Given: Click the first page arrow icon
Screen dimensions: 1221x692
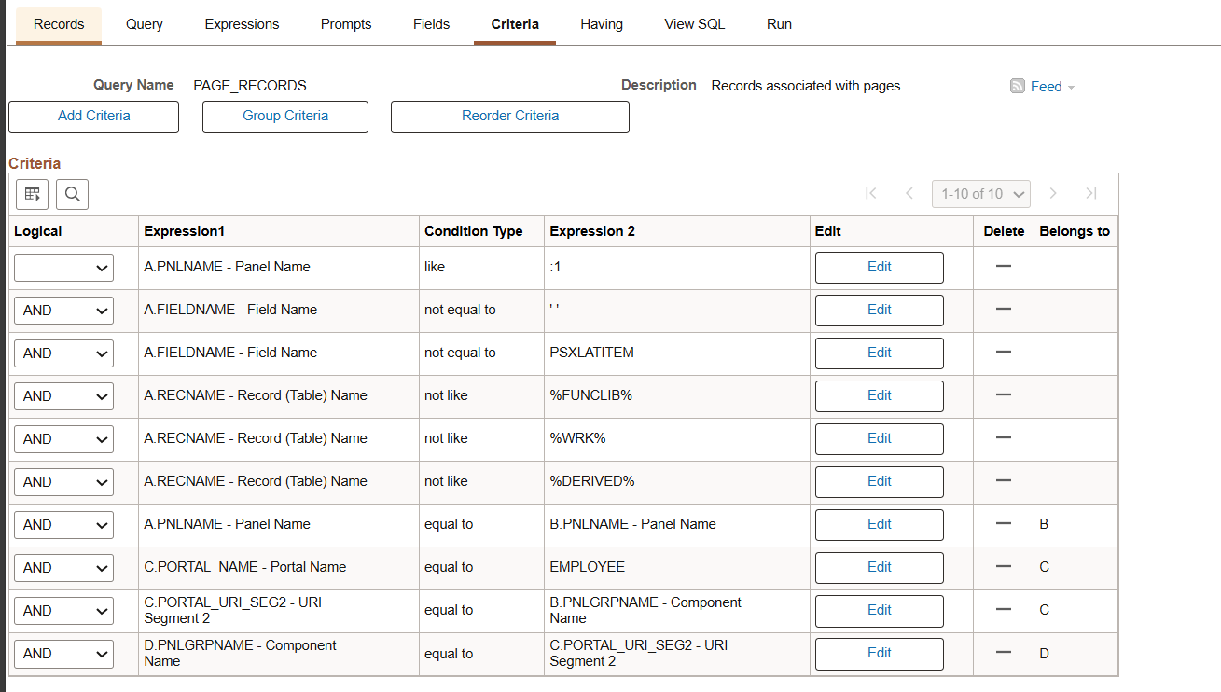Looking at the screenshot, I should point(871,193).
